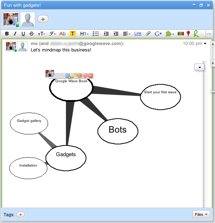Click the heart icon on the node
Screen dimensions: 215x223
tap(85, 76)
